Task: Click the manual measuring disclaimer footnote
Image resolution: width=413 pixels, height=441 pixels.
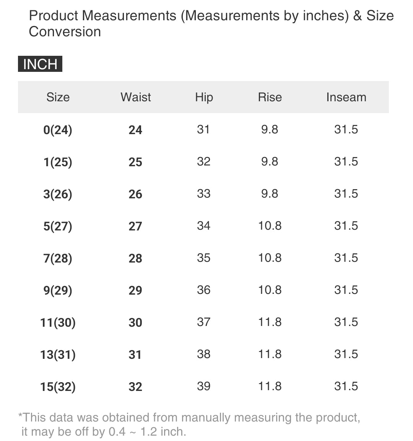Action: pos(189,424)
